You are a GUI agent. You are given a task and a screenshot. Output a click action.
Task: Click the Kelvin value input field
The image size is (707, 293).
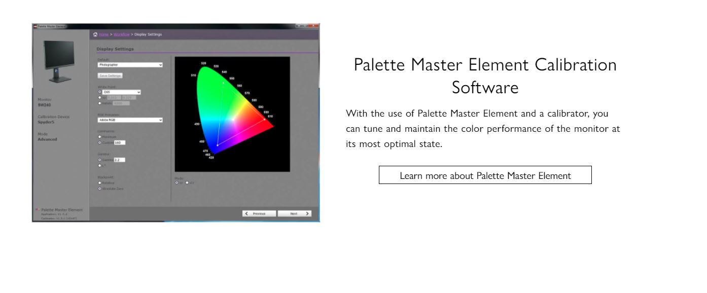[122, 103]
